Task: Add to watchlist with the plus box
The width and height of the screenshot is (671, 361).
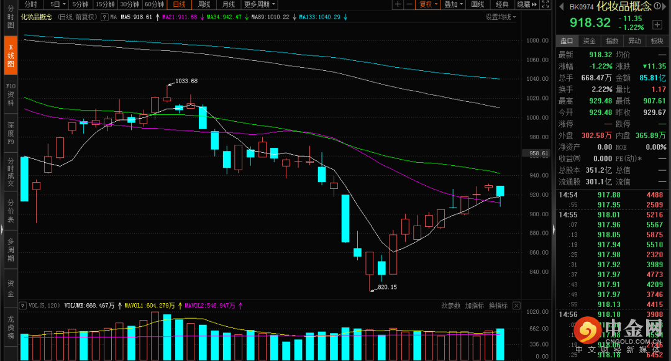Action: pyautogui.click(x=657, y=24)
